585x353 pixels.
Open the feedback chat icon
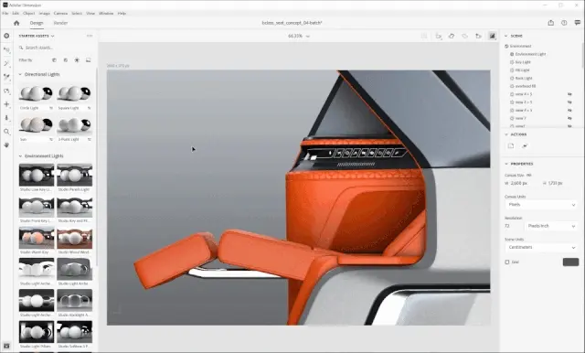click(577, 23)
